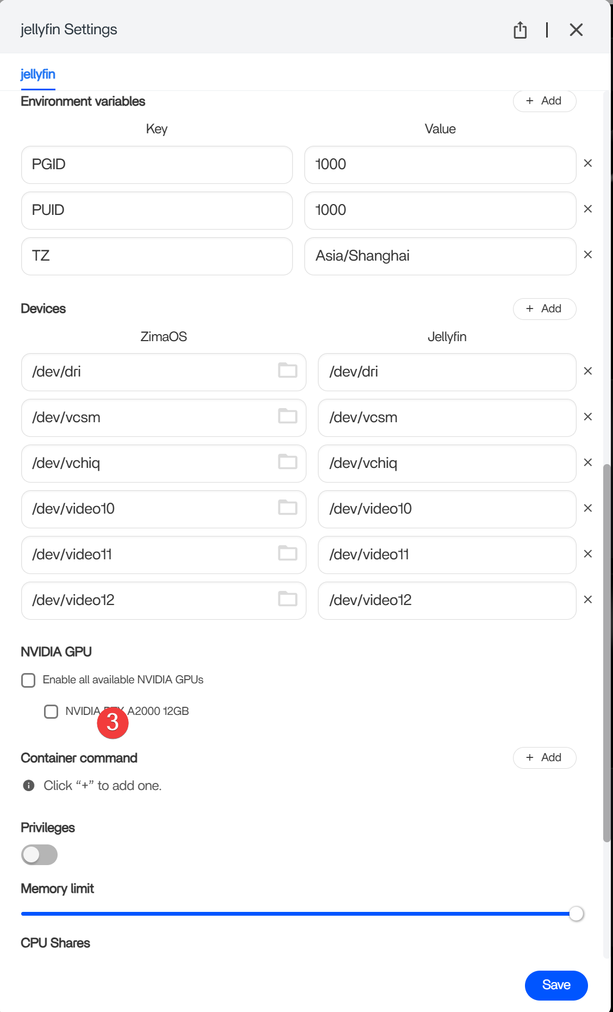Viewport: 613px width, 1012px height.
Task: Browse folder for /dev/dri host device
Action: coord(287,371)
